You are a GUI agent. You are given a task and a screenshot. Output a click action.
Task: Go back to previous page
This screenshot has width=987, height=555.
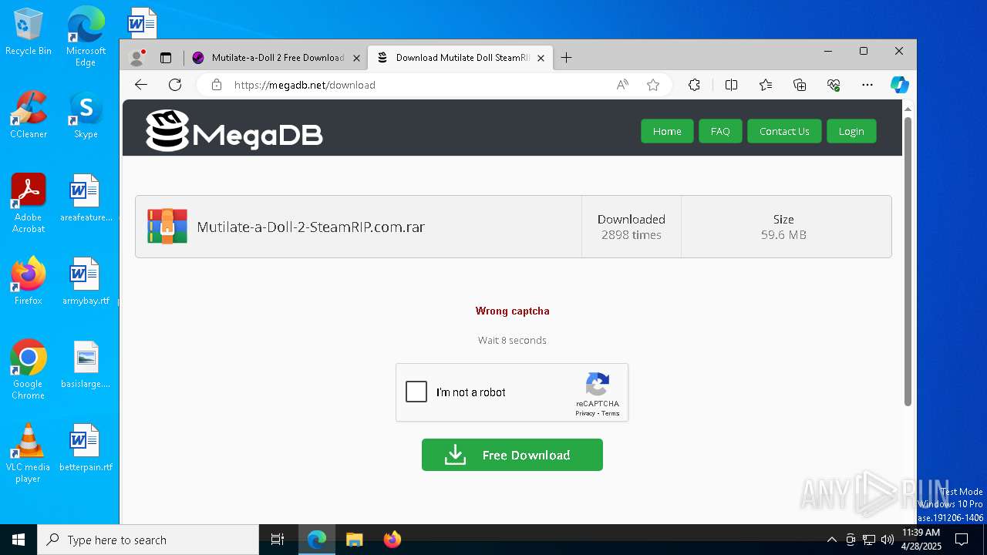(x=140, y=85)
